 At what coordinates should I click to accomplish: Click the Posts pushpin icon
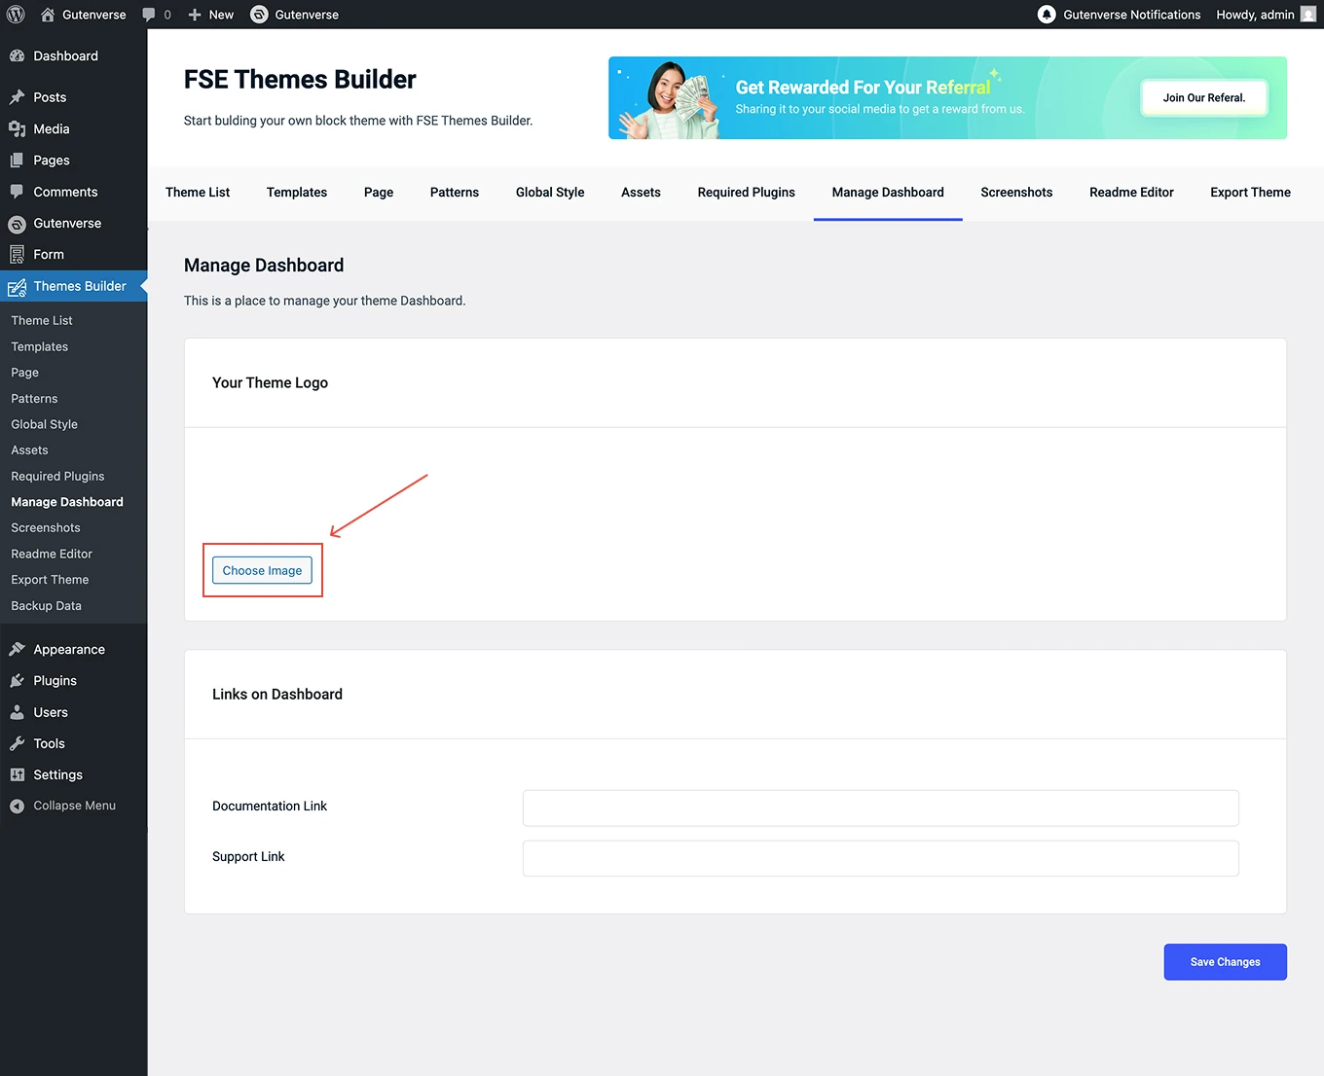coord(17,97)
